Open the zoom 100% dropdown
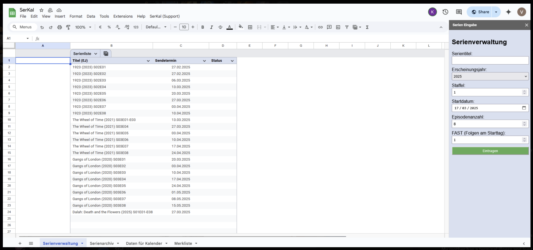Image resolution: width=533 pixels, height=250 pixels. point(83,27)
